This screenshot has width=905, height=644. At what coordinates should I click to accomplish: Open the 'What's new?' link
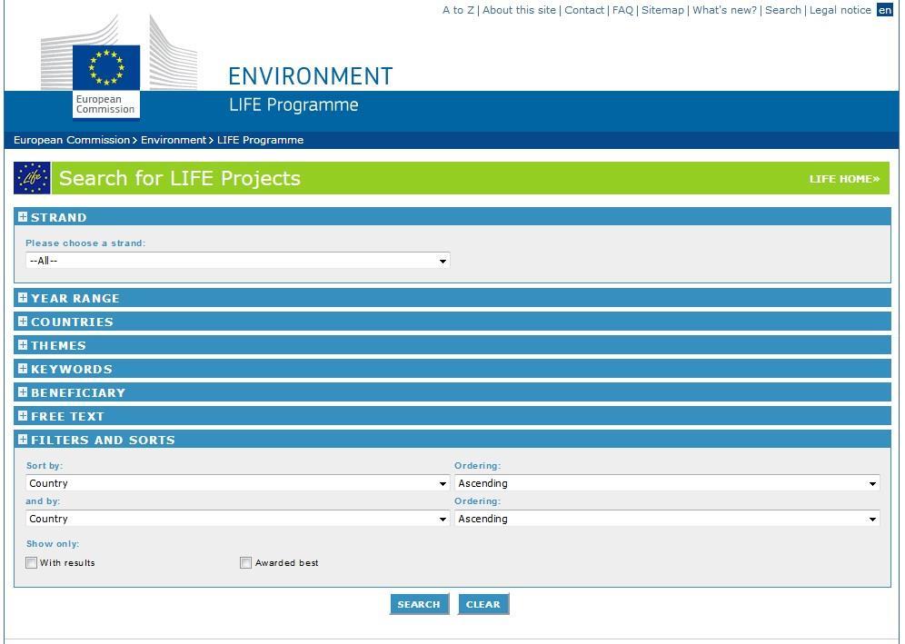(x=724, y=10)
